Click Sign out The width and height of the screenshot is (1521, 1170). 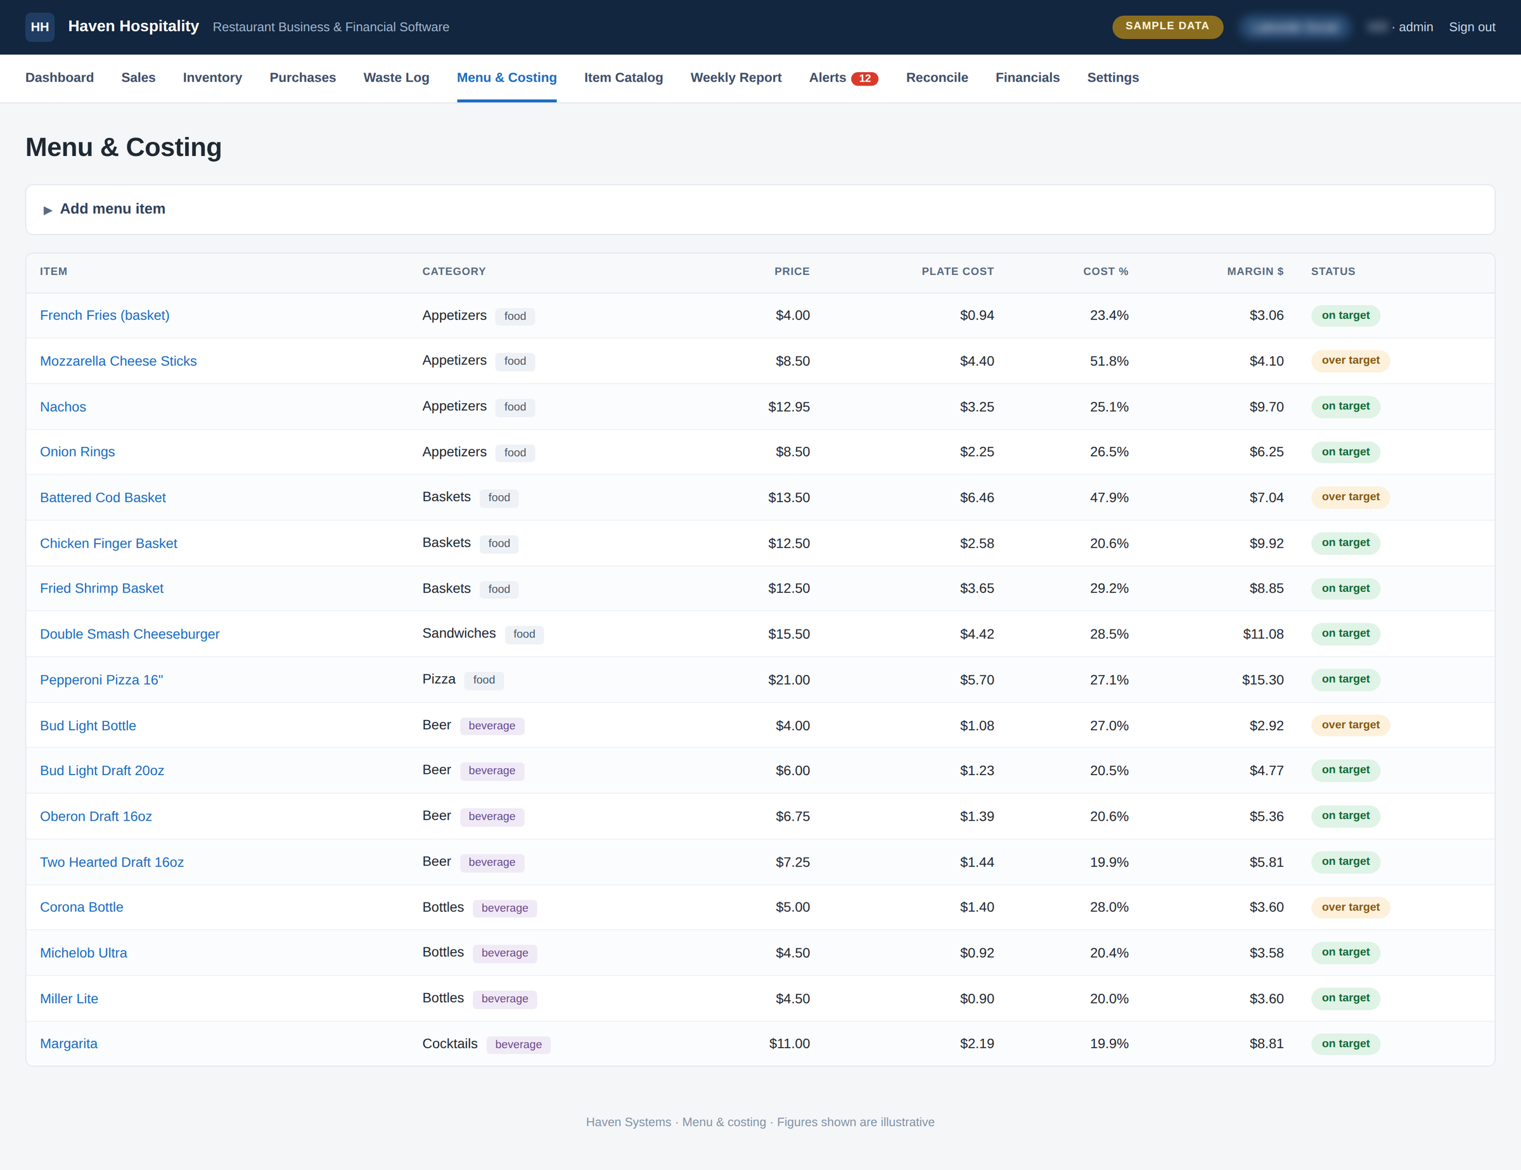click(1472, 27)
